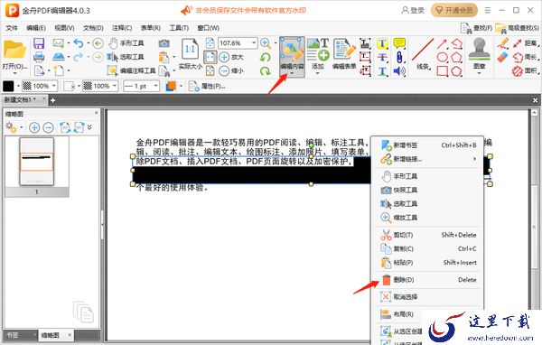Select the 面积 area measuring tool
Screen dimensions: 542x345
point(526,70)
